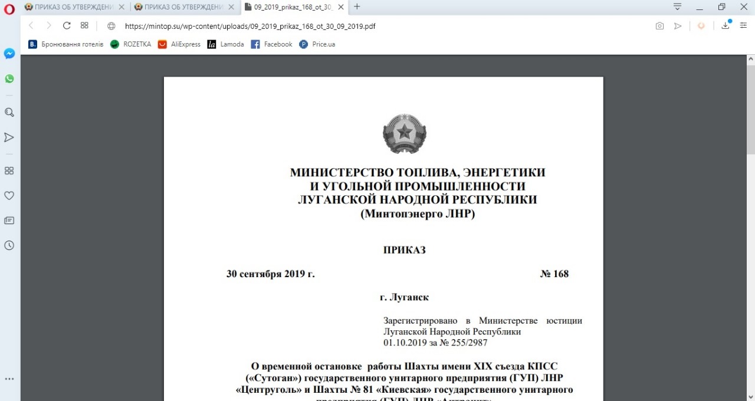755x401 pixels.
Task: Open WhatsApp in the Opera sidebar
Action: [x=9, y=78]
